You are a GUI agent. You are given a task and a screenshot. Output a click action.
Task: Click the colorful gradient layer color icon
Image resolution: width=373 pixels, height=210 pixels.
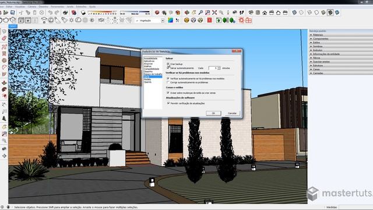[x=170, y=20]
